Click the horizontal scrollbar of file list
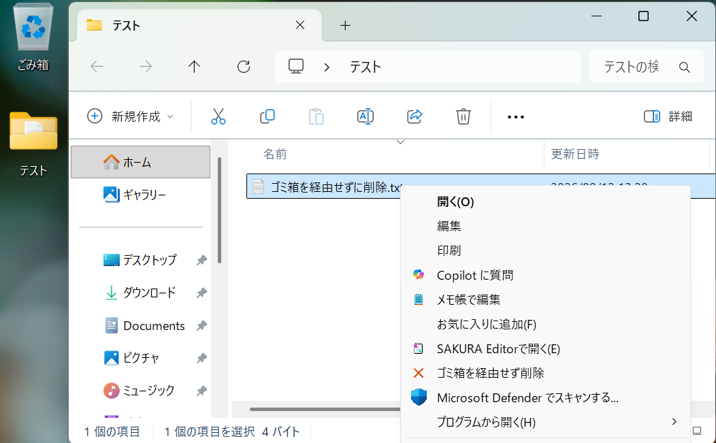 pos(325,409)
